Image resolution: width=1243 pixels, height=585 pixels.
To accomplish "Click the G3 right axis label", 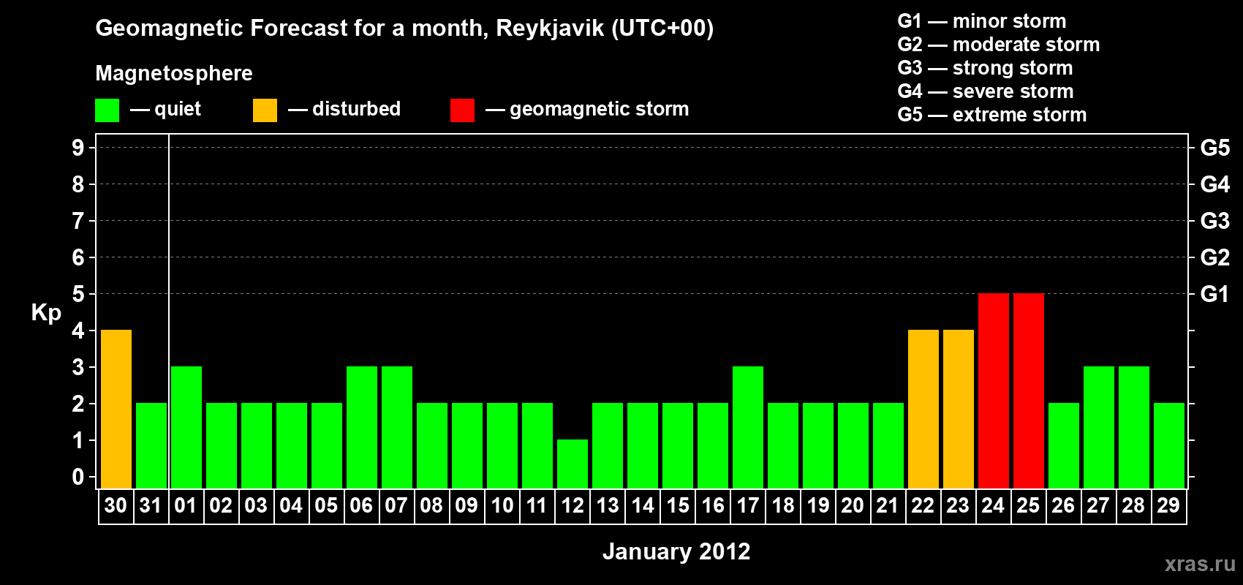I will [x=1215, y=221].
